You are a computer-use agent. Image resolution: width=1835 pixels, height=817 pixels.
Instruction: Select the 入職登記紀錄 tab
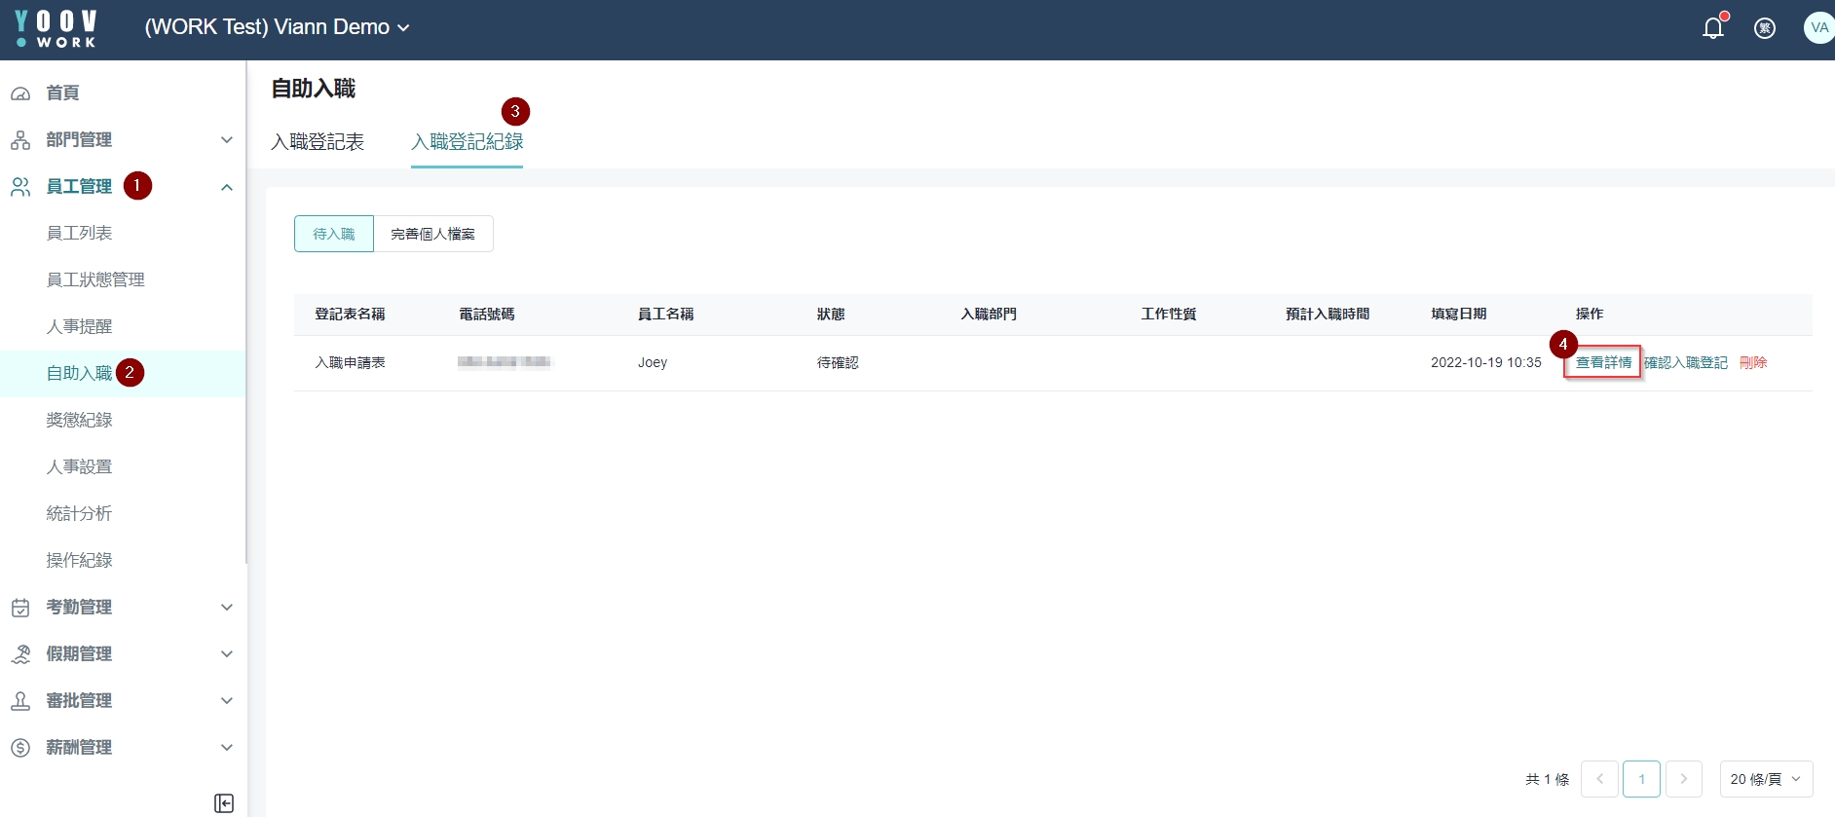pos(467,142)
